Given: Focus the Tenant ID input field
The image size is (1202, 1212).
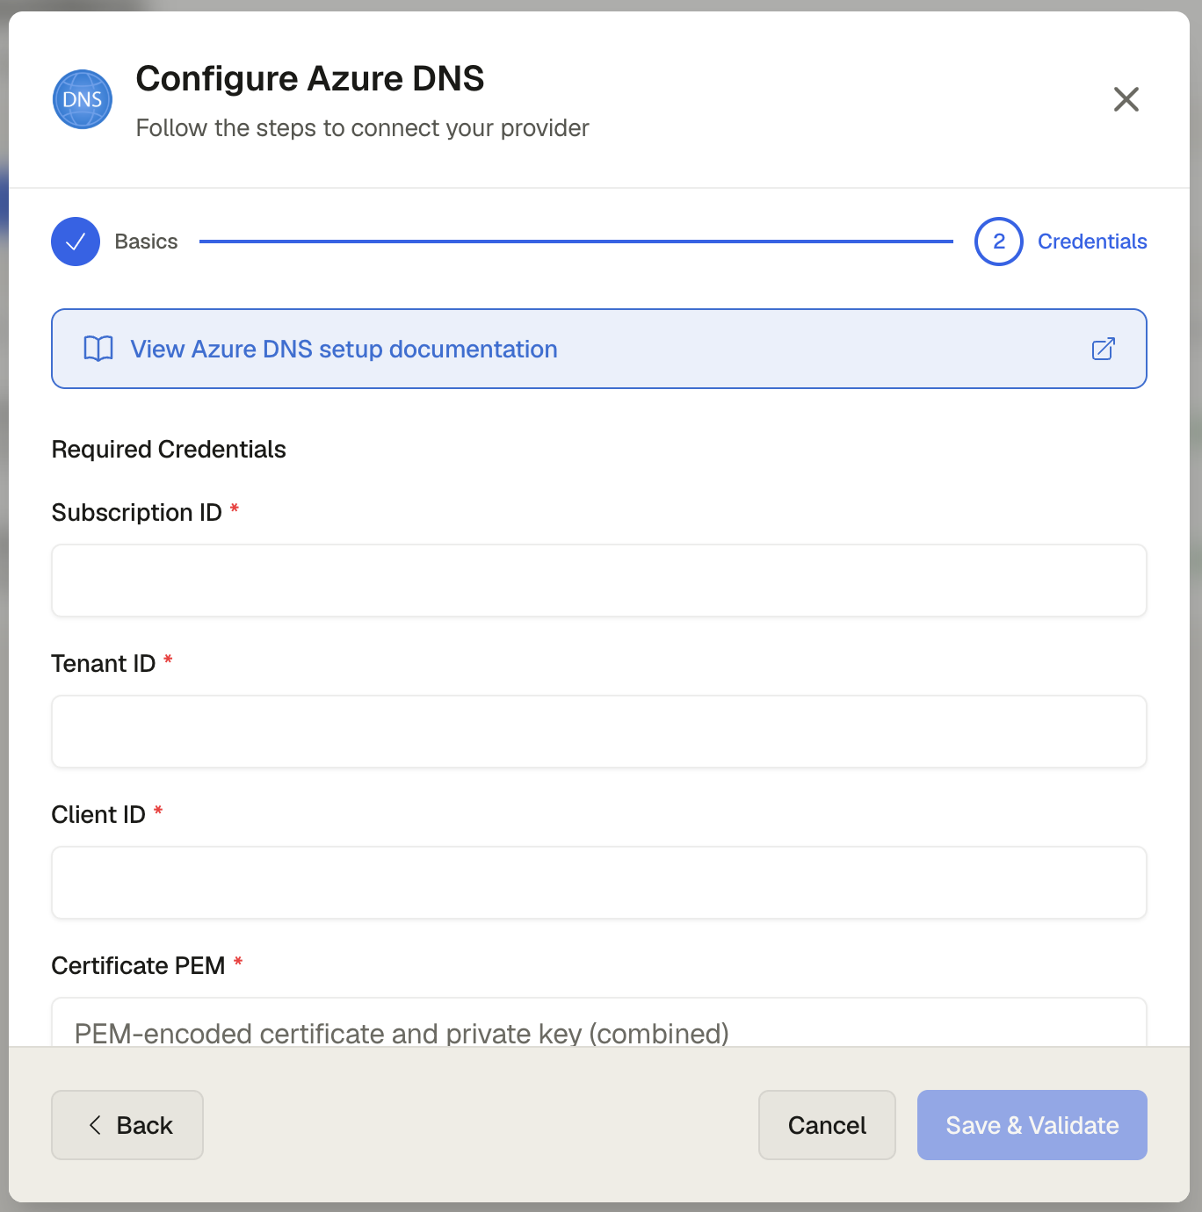Looking at the screenshot, I should (x=599, y=732).
